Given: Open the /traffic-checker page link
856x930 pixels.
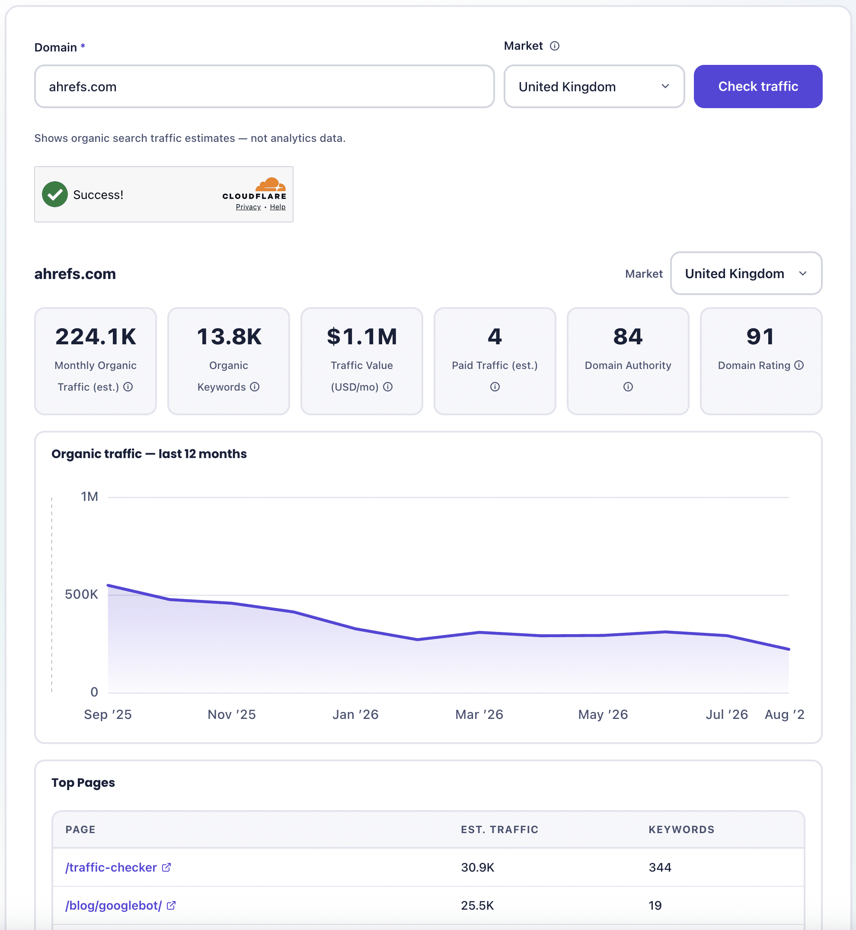Looking at the screenshot, I should click(x=111, y=867).
